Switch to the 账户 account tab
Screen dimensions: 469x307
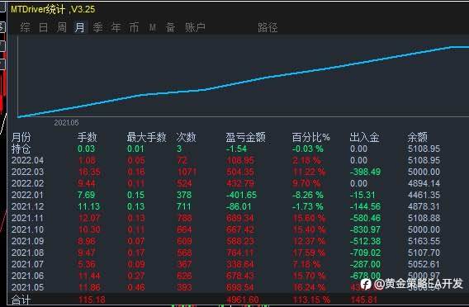(x=195, y=27)
